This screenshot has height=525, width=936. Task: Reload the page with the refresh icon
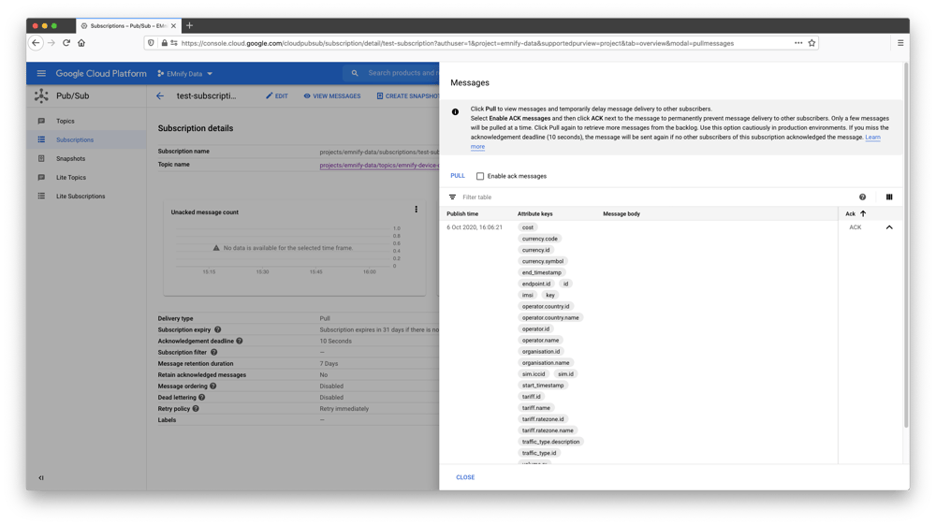[66, 43]
